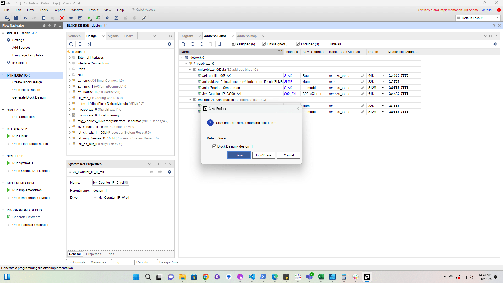Click edit pencil icon for axi_uartlite base address
503x283 pixels.
point(363,75)
